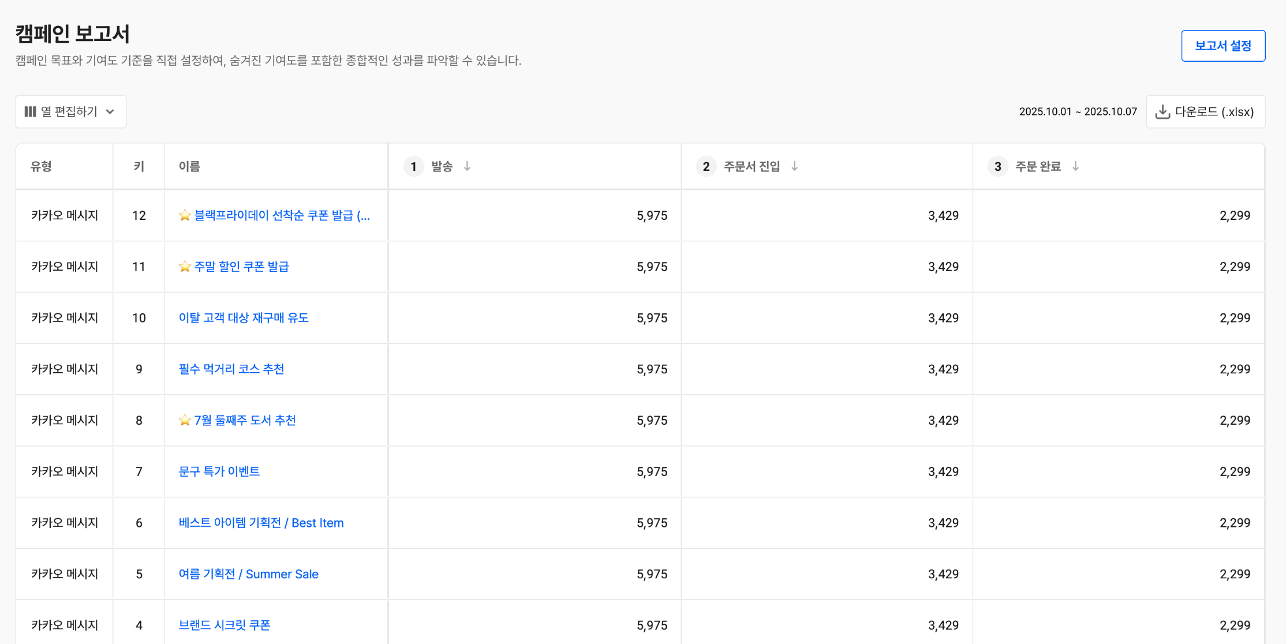Click the sort arrow next to 발송
This screenshot has width=1286, height=644.
[467, 166]
